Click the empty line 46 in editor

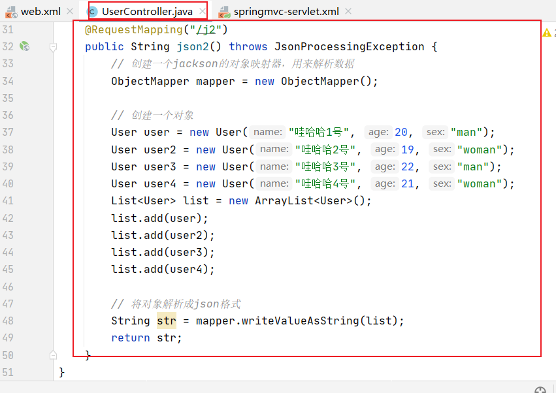pos(261,287)
